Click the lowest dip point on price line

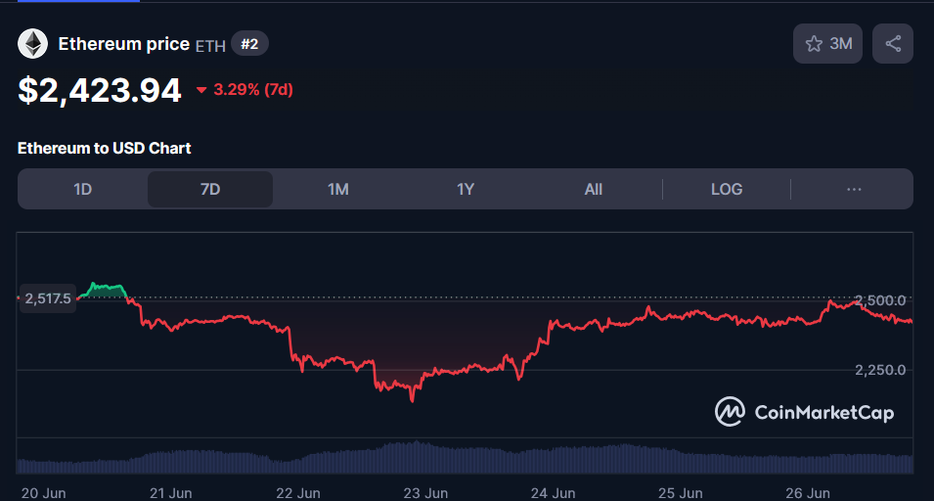click(x=412, y=400)
